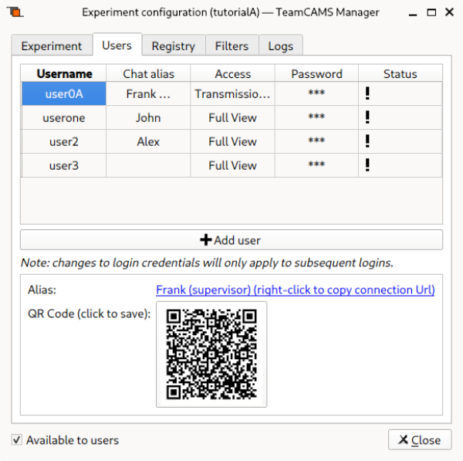Click password cell for user3
The height and width of the screenshot is (461, 463).
pos(316,165)
